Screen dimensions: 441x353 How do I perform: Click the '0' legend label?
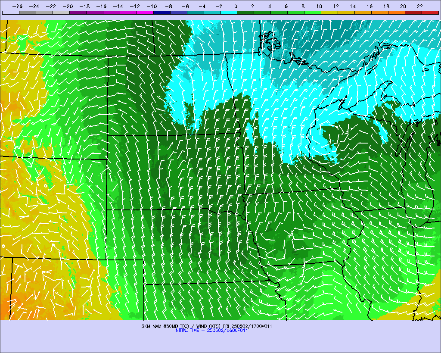(x=236, y=6)
